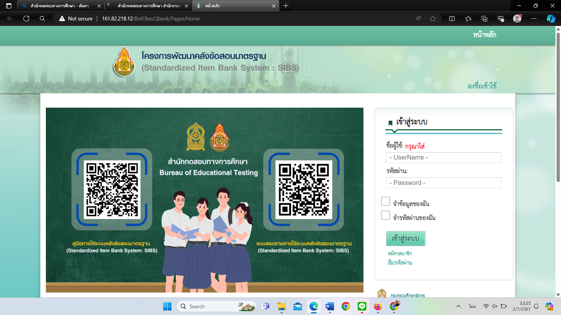561x315 pixels.
Task: Open notification bell in system tray
Action: point(536,306)
